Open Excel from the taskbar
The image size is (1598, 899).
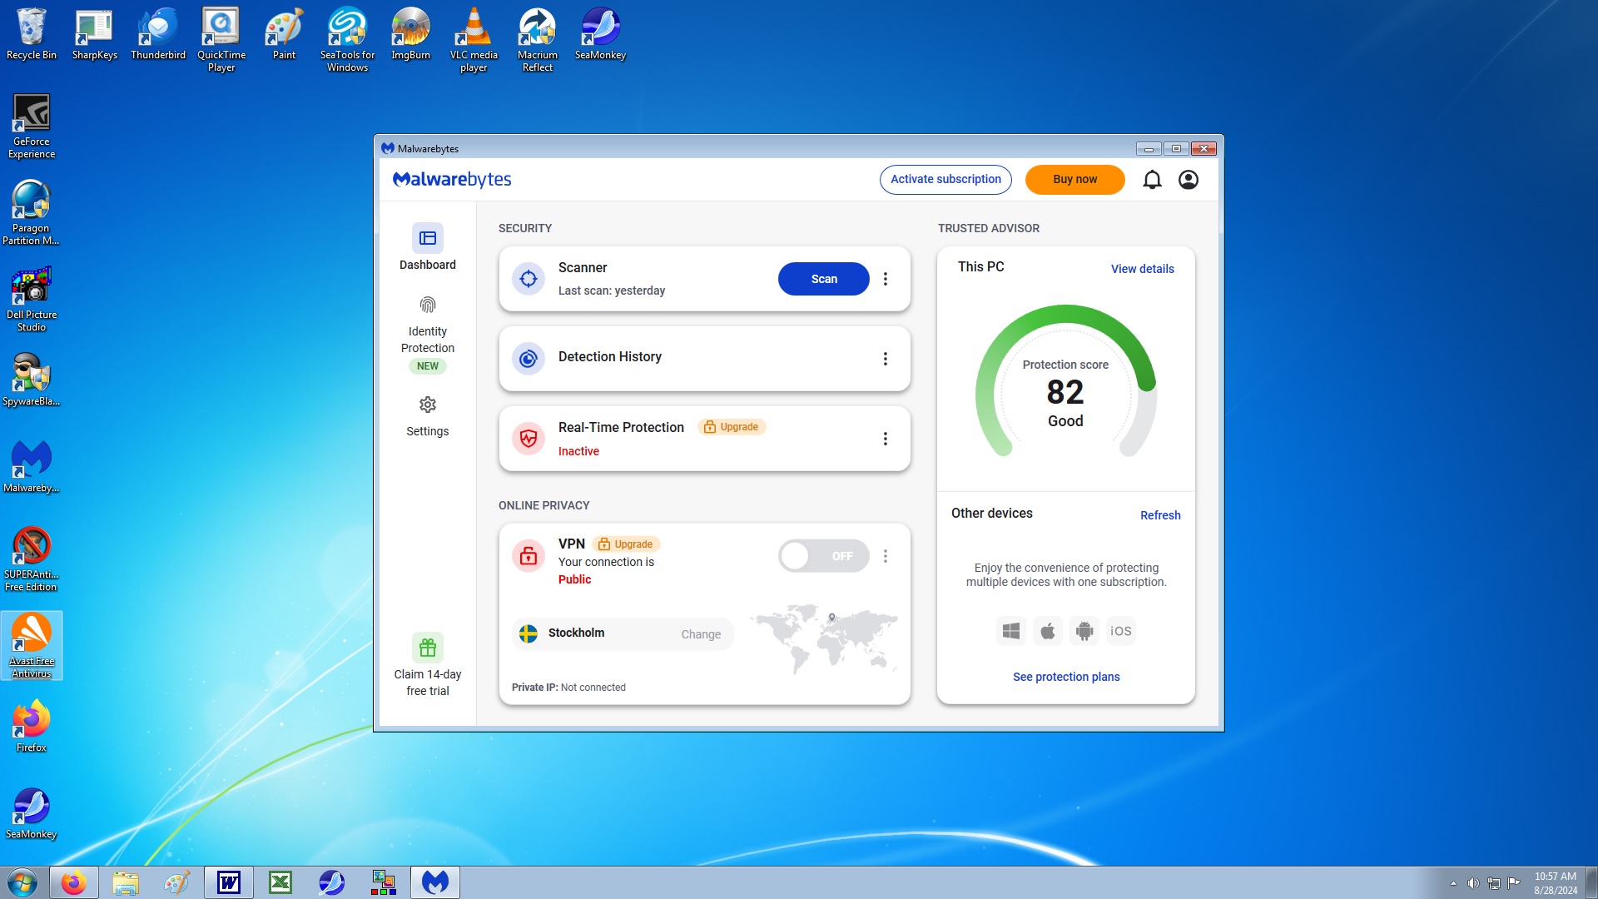point(280,882)
